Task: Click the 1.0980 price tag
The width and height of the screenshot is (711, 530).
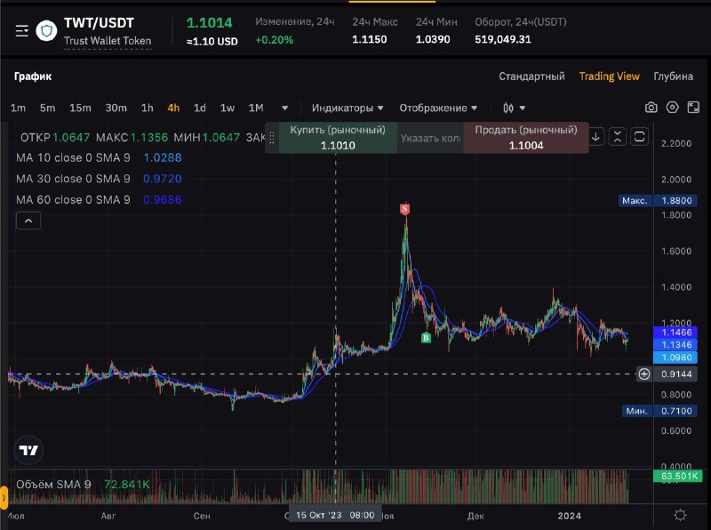Action: tap(675, 357)
